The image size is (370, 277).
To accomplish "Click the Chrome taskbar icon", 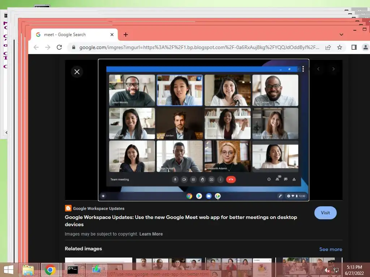I will tap(50, 270).
